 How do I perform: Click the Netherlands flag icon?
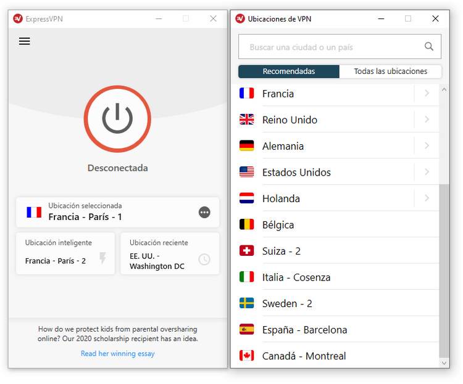tap(246, 198)
